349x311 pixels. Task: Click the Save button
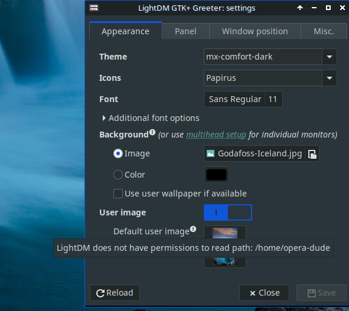click(321, 293)
